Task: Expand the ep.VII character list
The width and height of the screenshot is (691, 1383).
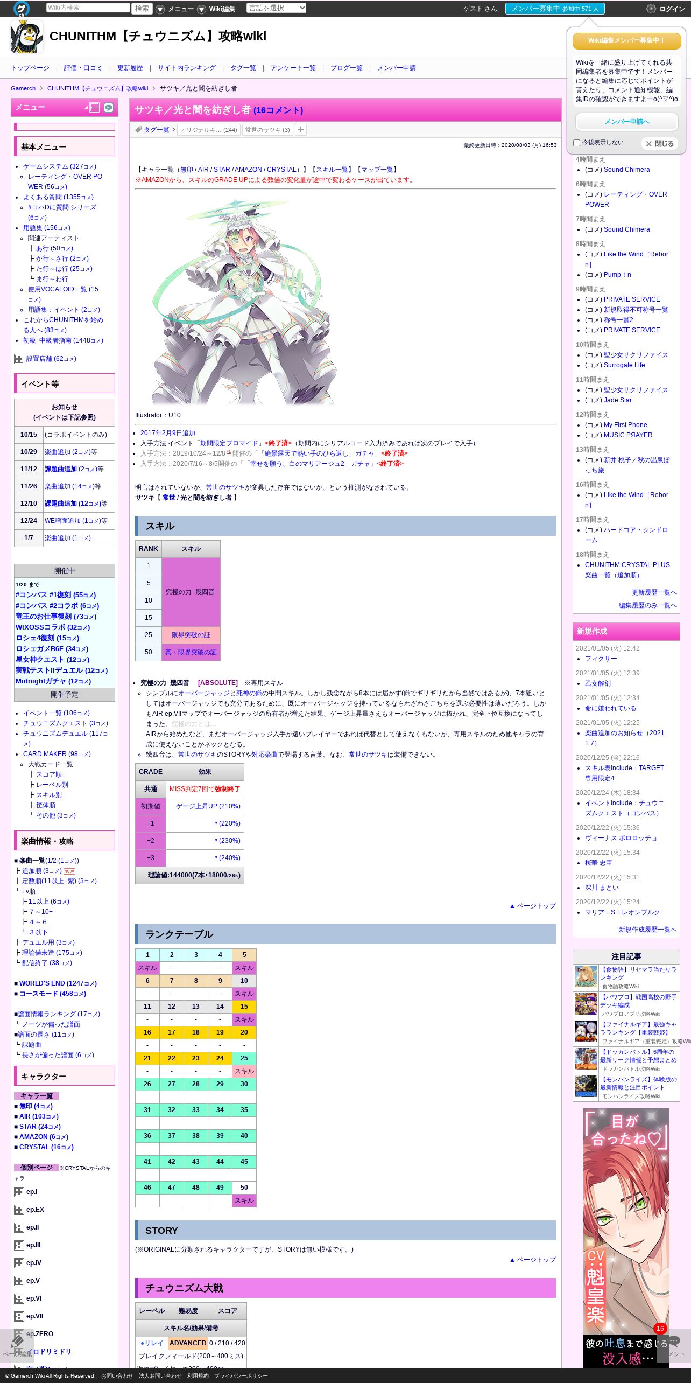Action: [x=19, y=1316]
